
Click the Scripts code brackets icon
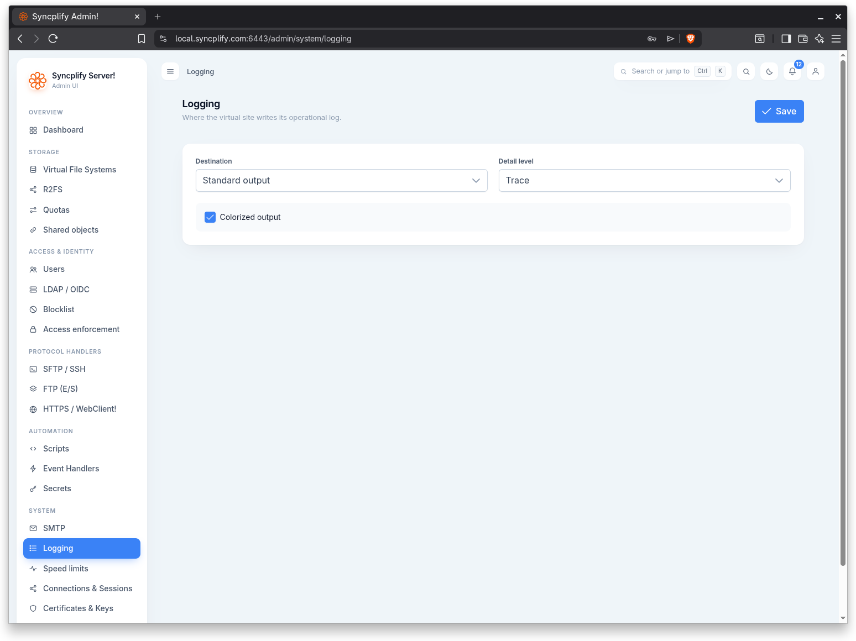point(33,449)
